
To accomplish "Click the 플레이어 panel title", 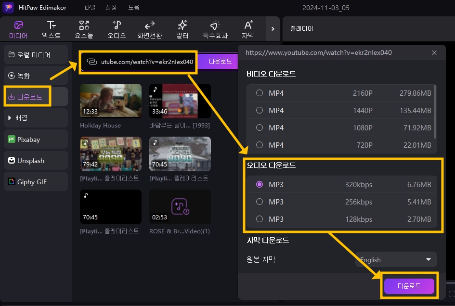I will tap(302, 29).
